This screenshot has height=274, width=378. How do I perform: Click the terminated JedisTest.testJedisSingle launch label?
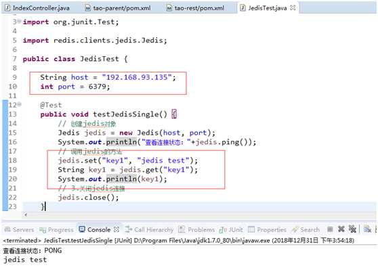point(178,241)
